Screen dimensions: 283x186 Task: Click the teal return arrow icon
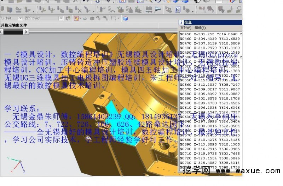pos(85,18)
